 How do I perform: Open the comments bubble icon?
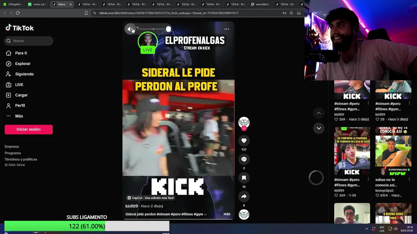tap(244, 159)
